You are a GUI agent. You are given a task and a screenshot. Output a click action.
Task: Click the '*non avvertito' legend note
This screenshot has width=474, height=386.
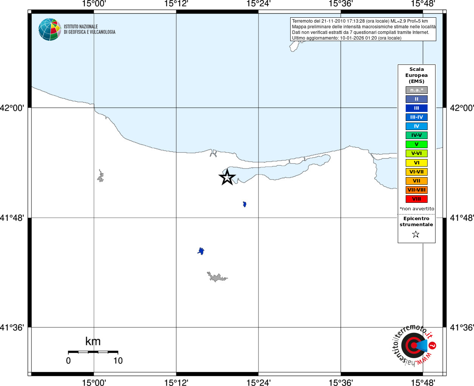[417, 209]
